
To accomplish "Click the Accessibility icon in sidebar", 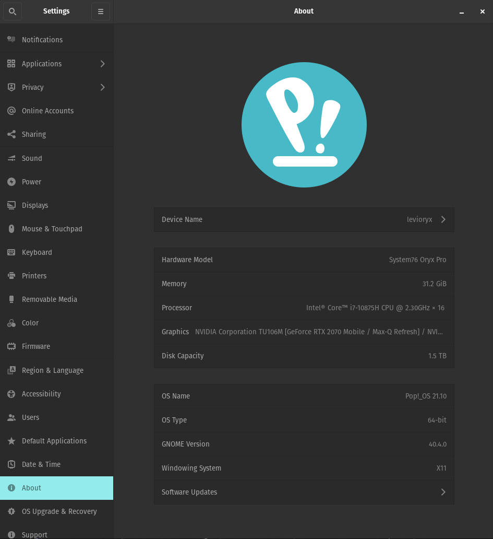I will coord(10,393).
